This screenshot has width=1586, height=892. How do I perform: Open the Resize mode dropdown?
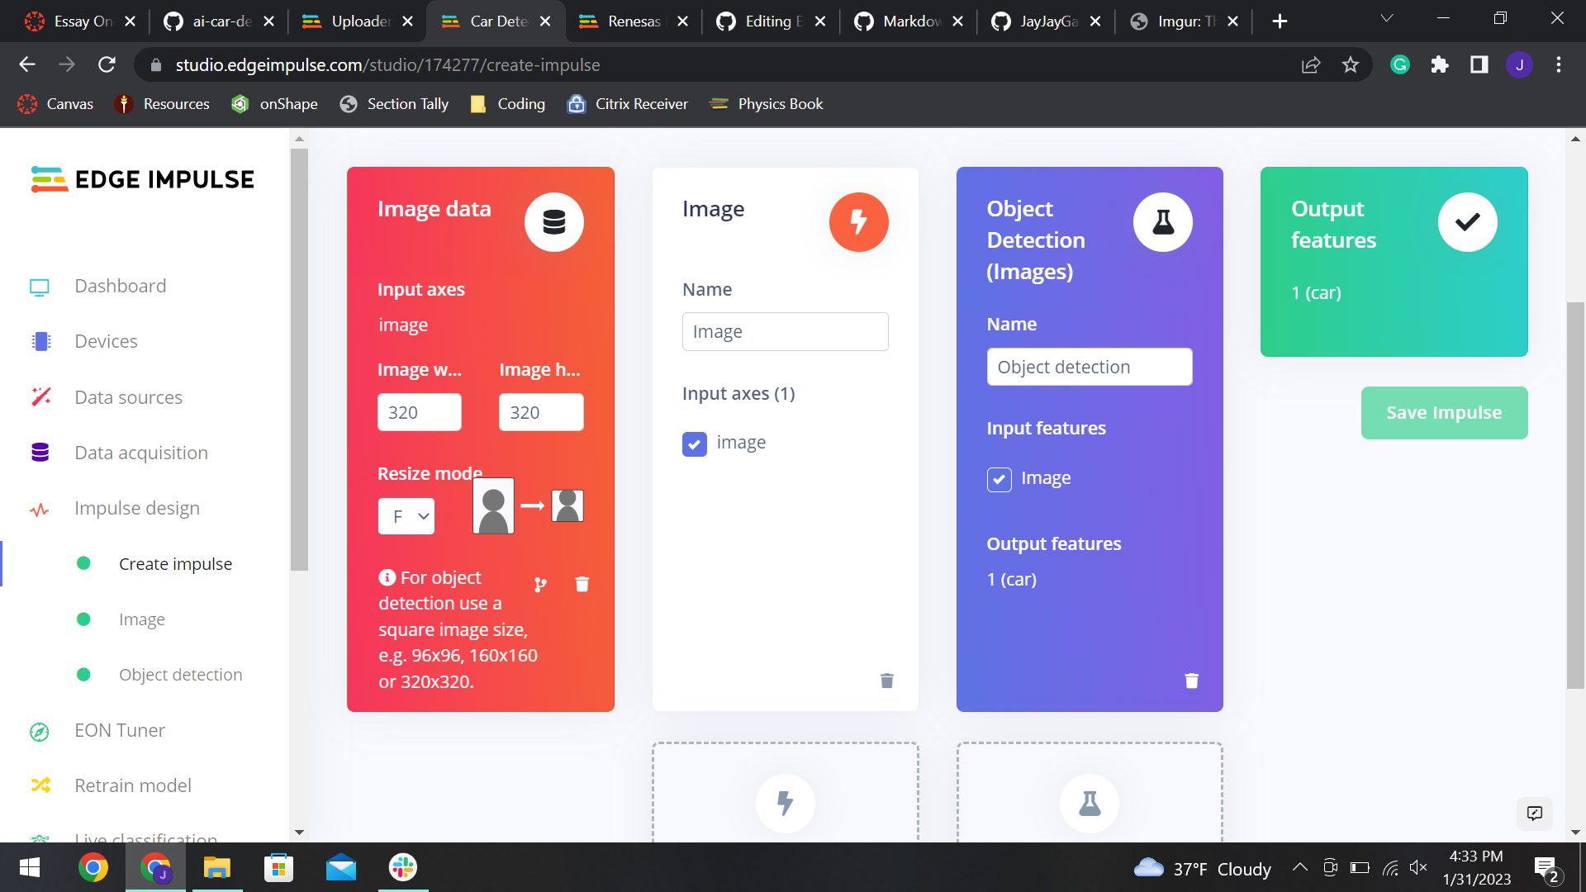tap(406, 516)
